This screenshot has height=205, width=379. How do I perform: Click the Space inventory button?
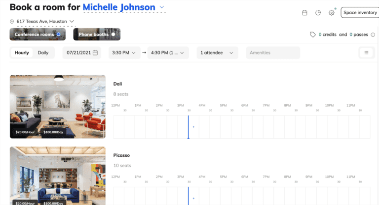click(360, 12)
